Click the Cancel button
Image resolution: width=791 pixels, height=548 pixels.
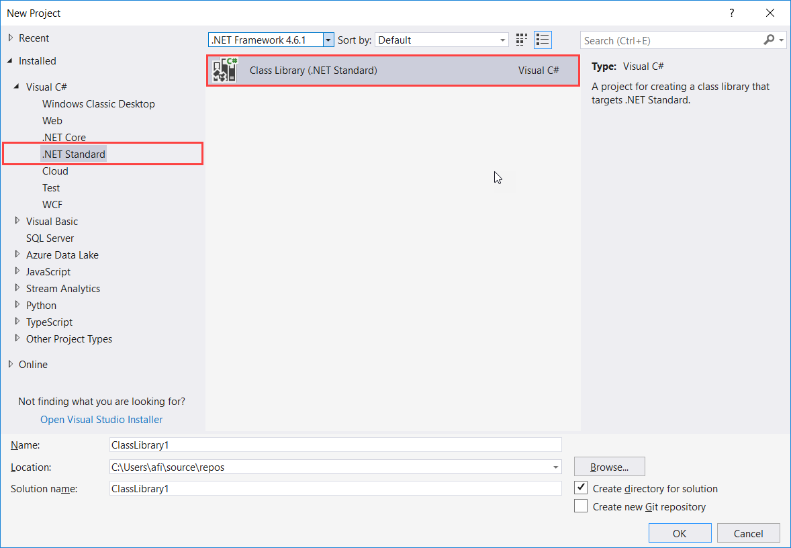(748, 533)
